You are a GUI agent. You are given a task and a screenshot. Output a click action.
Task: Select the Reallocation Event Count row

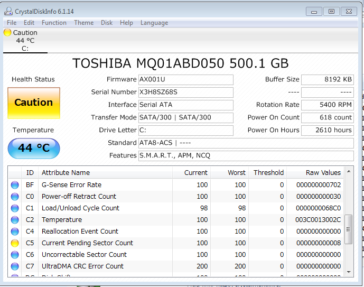176,232
